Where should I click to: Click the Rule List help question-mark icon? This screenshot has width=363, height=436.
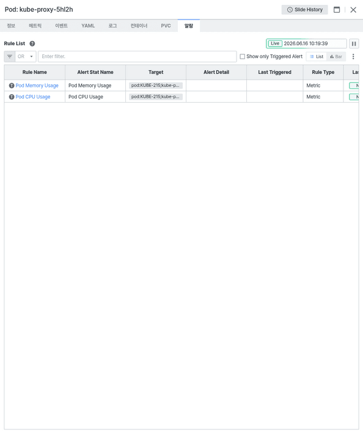pos(32,43)
